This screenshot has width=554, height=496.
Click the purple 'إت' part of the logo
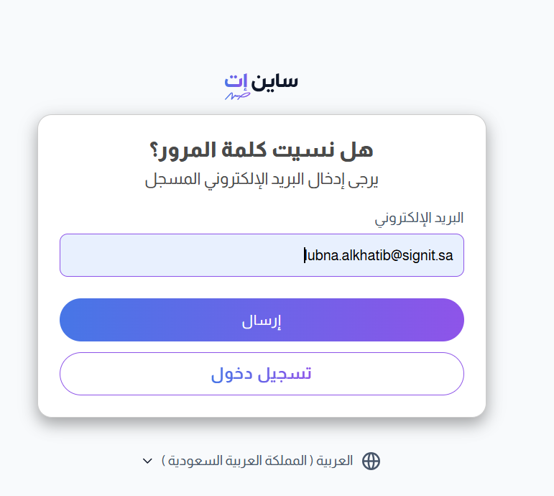click(x=236, y=81)
